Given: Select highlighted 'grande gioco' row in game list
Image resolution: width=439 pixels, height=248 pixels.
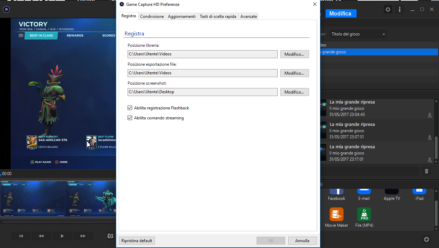Looking at the screenshot, I should [379, 52].
